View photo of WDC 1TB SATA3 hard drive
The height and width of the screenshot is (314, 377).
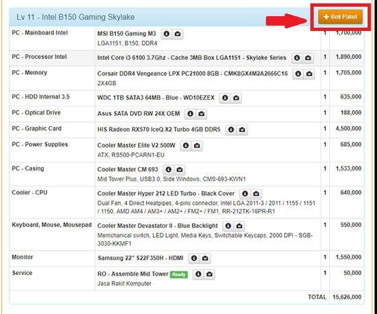coord(236,98)
